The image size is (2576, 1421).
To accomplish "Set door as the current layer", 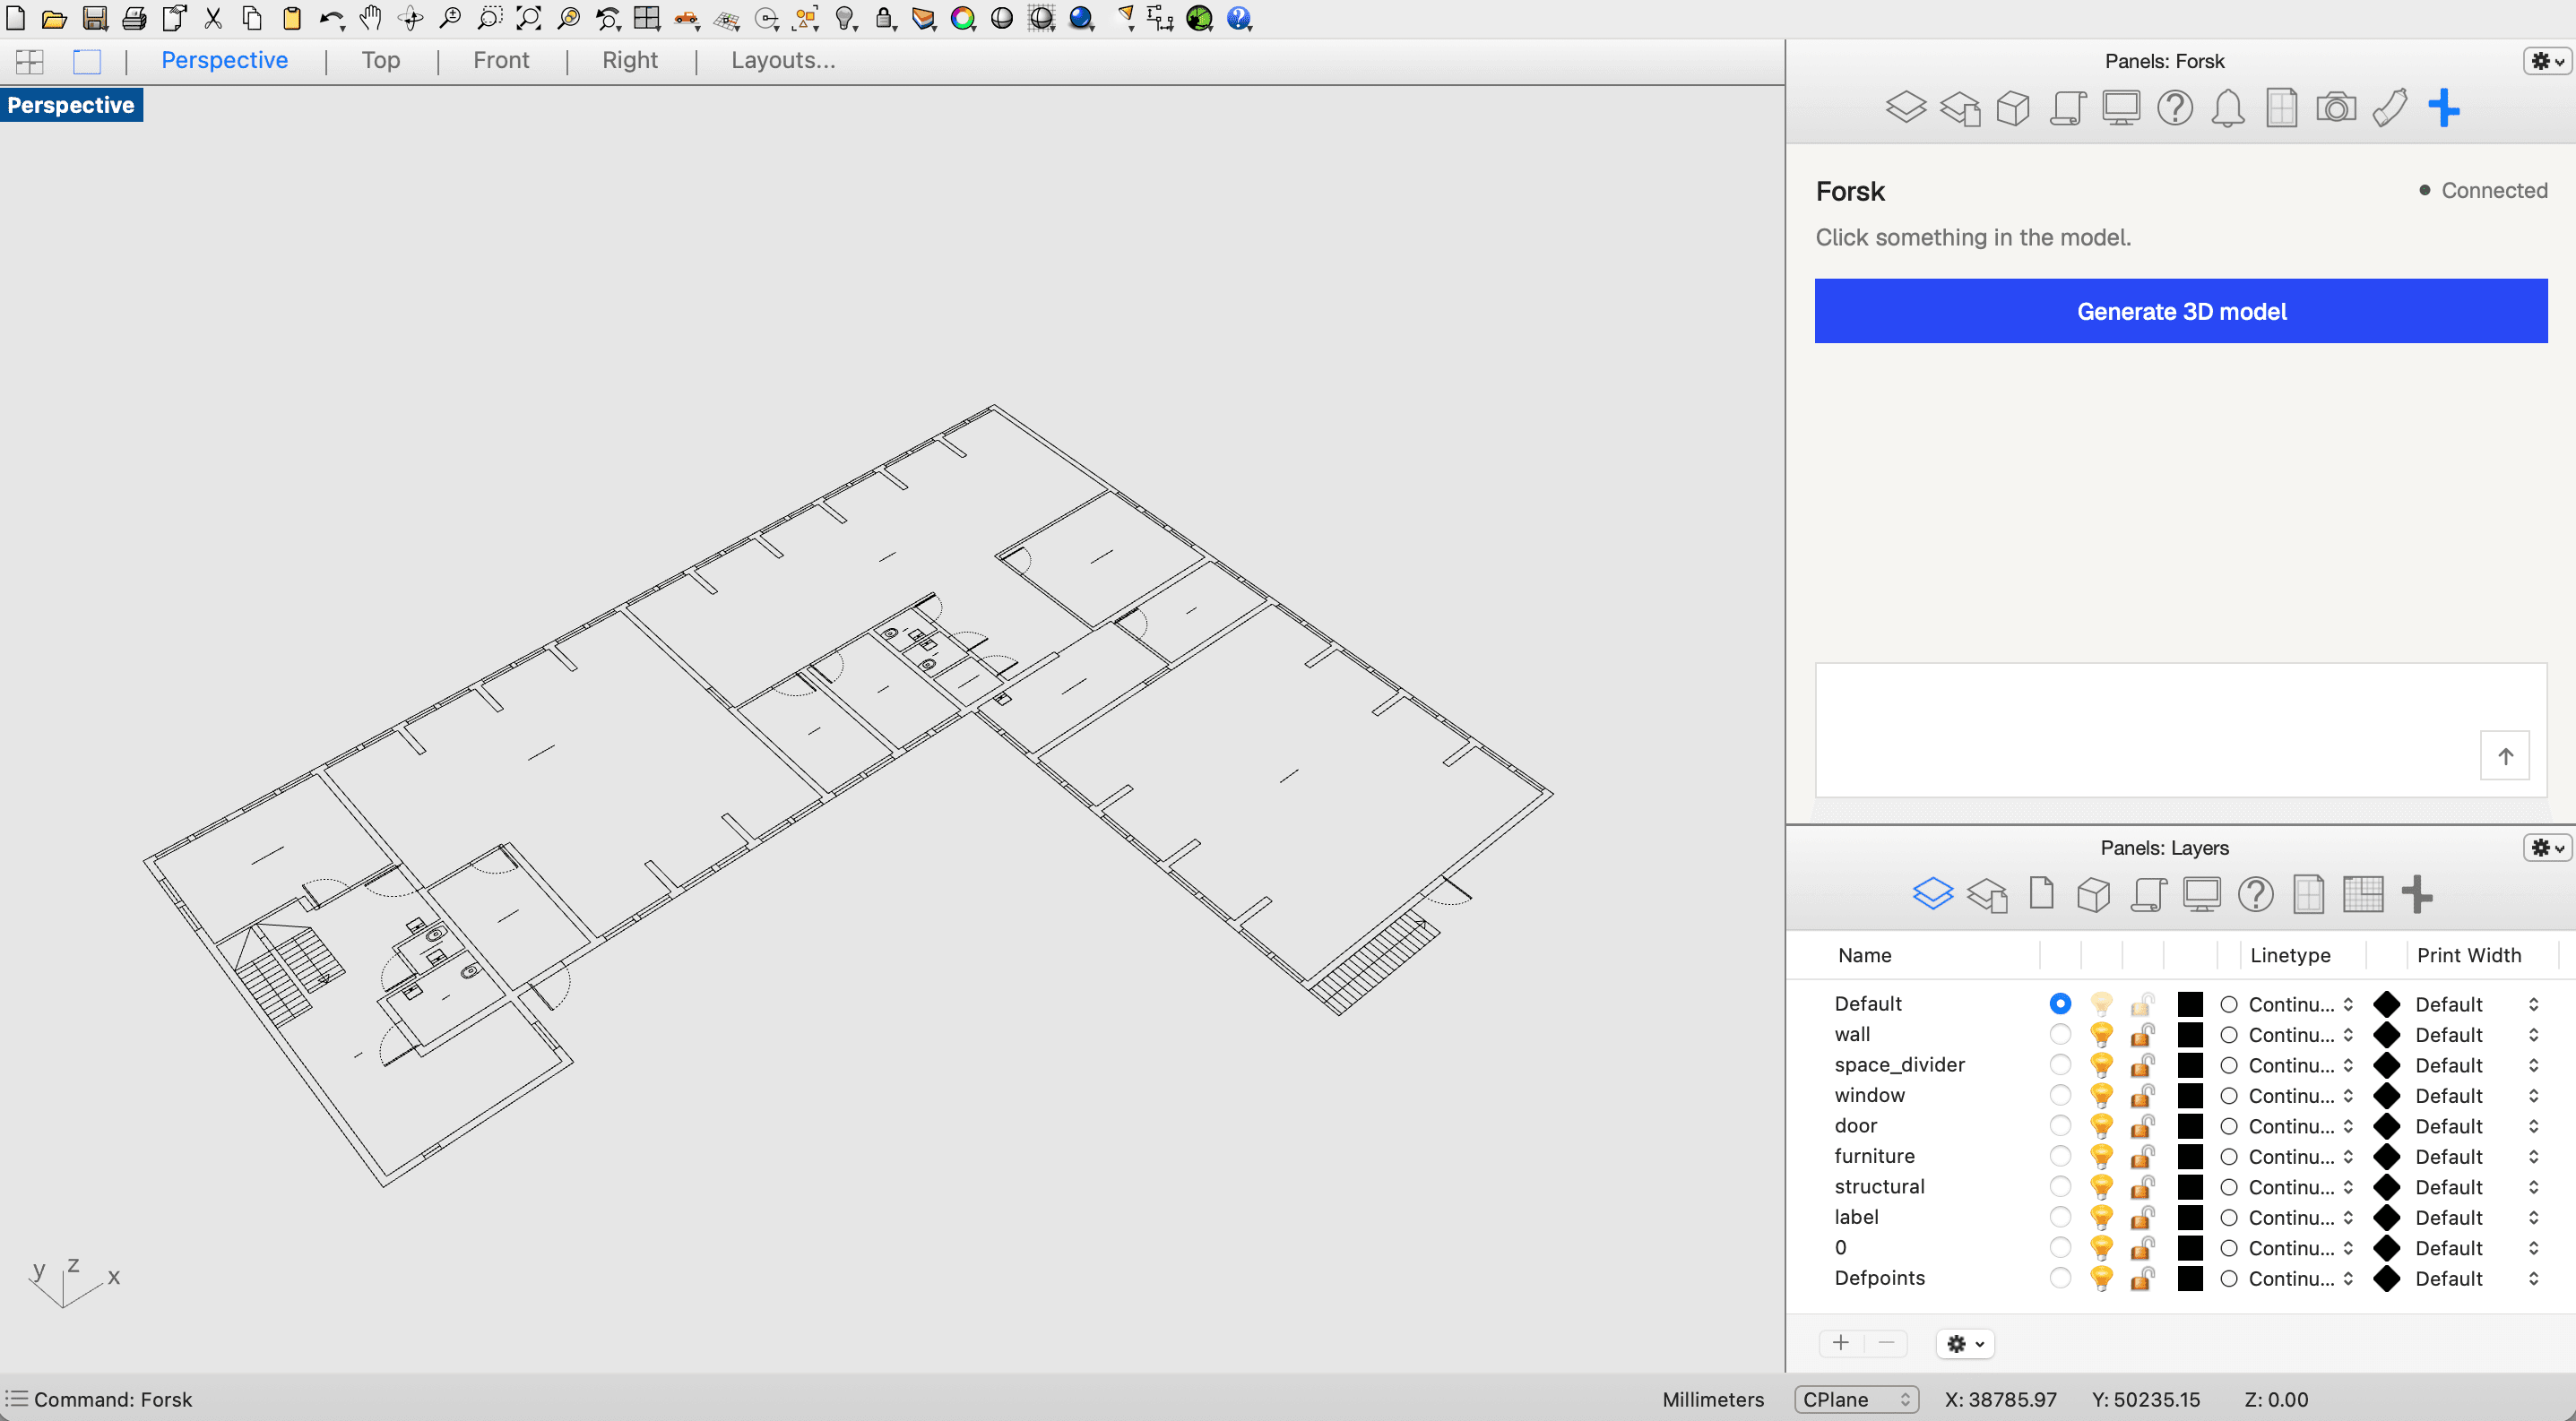I will [x=2060, y=1125].
